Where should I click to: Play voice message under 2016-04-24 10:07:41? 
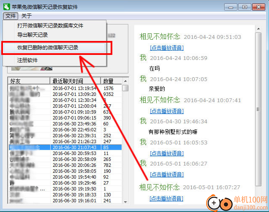pos(167,111)
